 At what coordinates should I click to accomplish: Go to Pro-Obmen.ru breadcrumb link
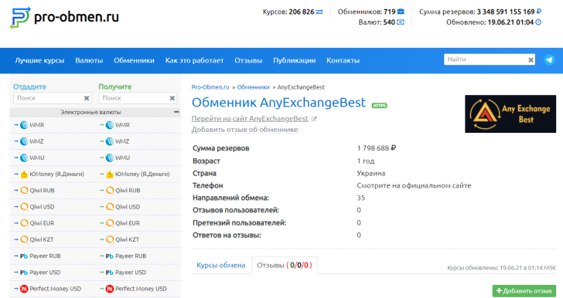tap(210, 87)
